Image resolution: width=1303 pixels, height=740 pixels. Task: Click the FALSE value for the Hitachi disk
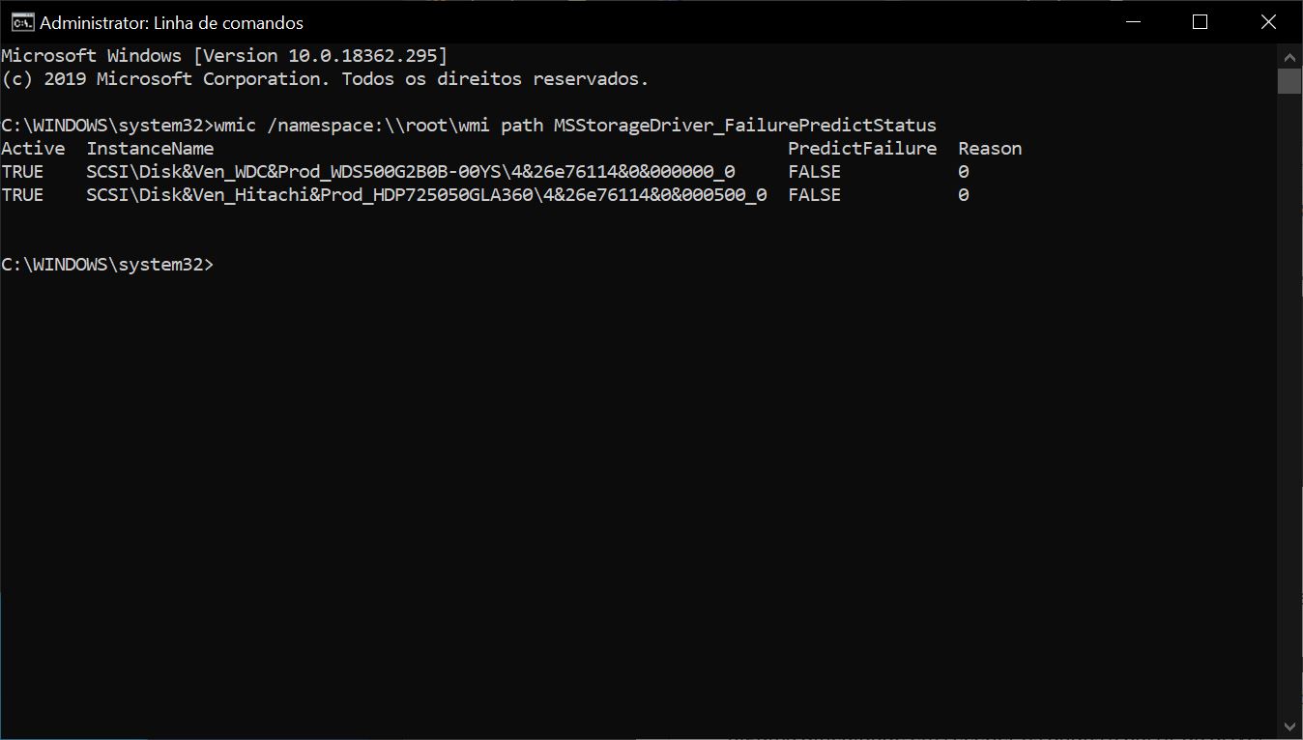(814, 195)
